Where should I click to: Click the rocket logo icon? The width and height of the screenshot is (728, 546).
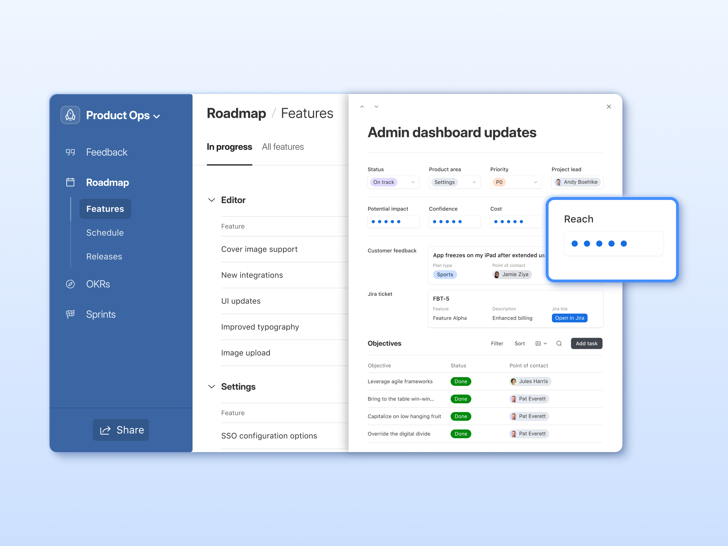coord(70,115)
